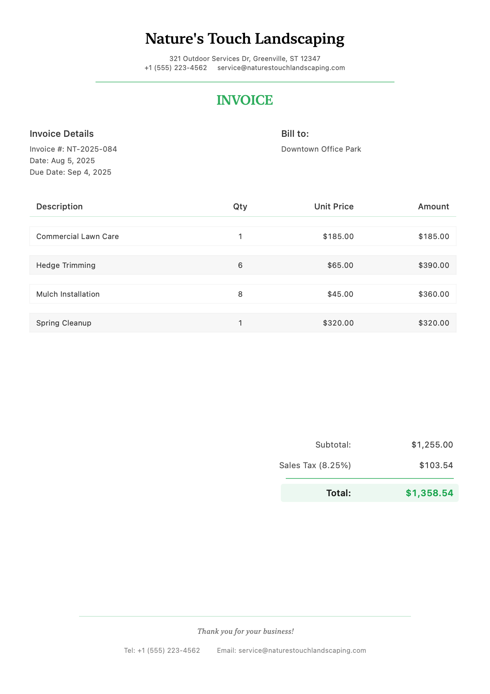Click the $320.00 unit price of Spring Cleanup
Viewport: 490px width, 694px height.
pos(338,323)
